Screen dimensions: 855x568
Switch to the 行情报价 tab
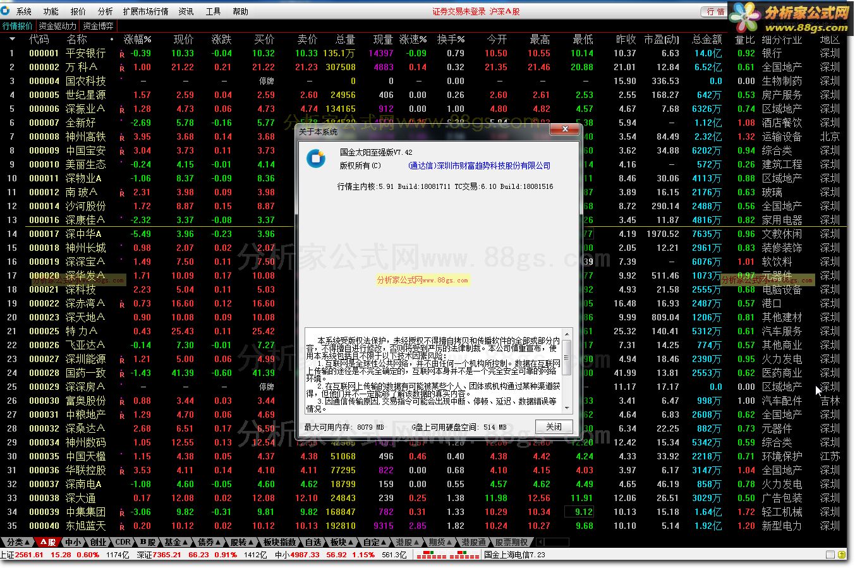(x=18, y=26)
